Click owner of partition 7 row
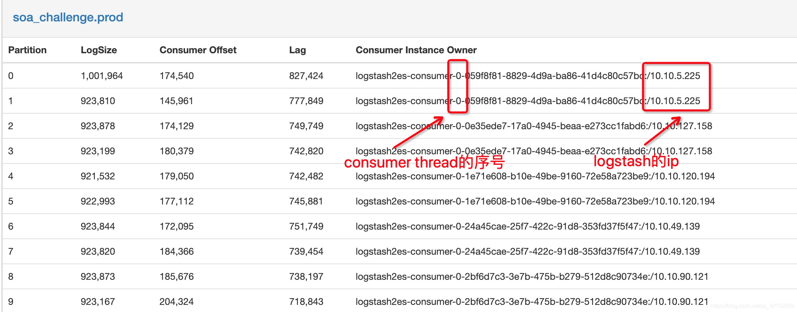Image resolution: width=797 pixels, height=312 pixels. pos(528,251)
